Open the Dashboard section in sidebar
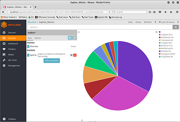 [x=13, y=44]
